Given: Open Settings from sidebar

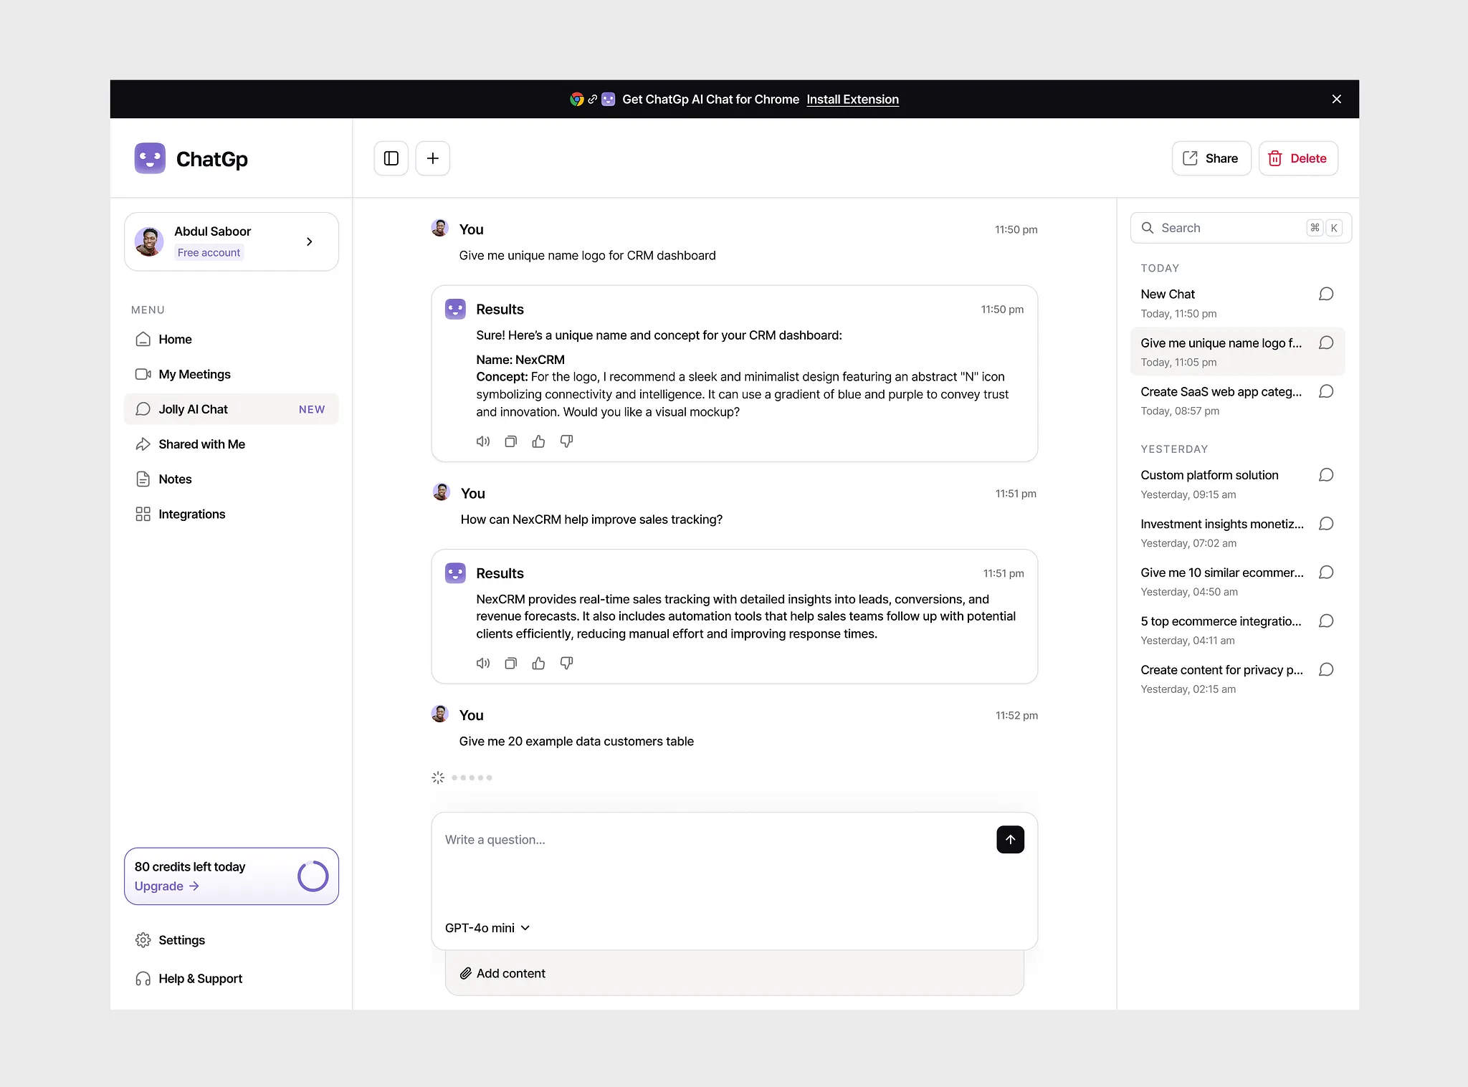Looking at the screenshot, I should 181,940.
